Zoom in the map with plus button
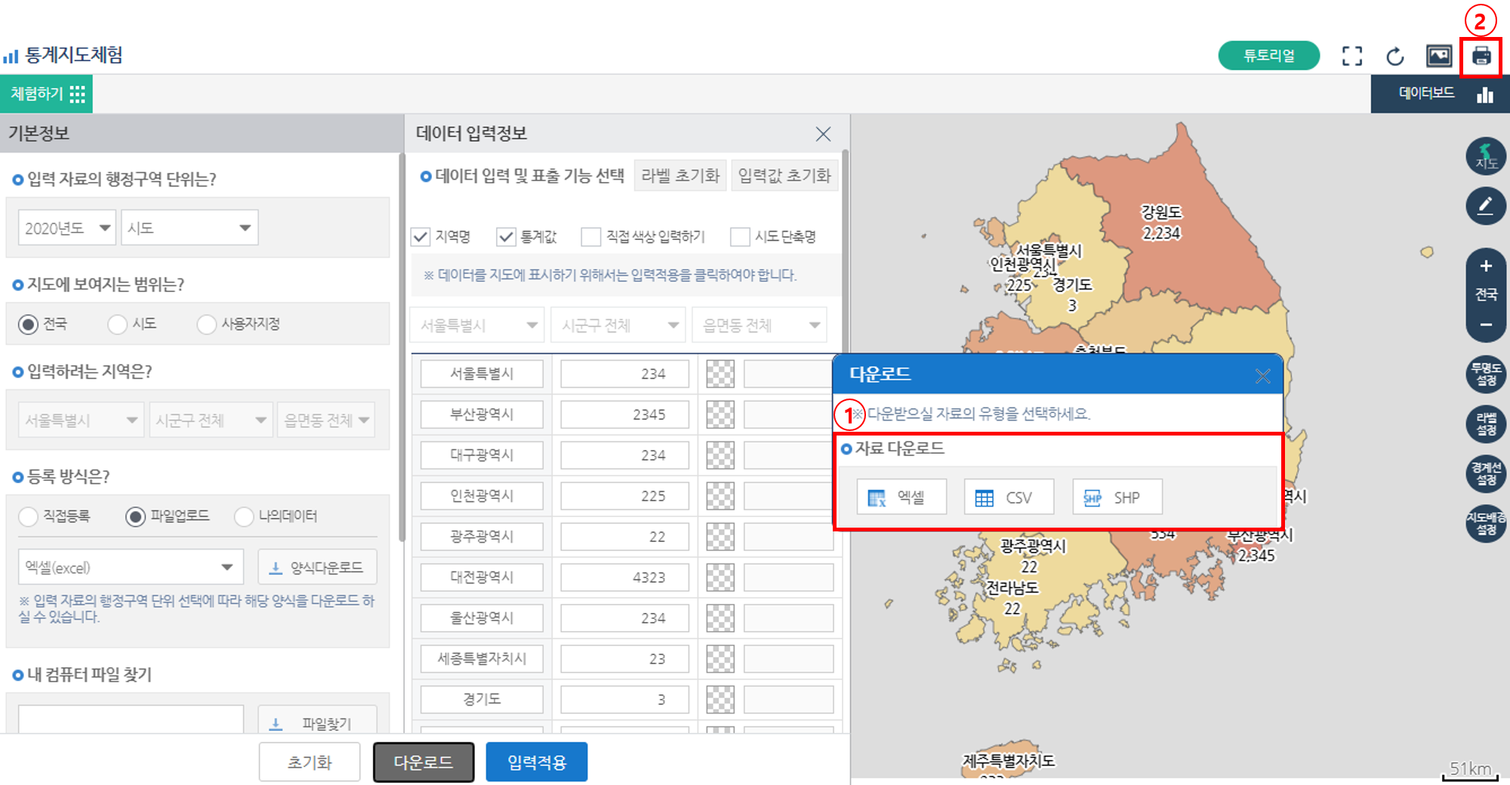The height and width of the screenshot is (785, 1510). 1486,266
